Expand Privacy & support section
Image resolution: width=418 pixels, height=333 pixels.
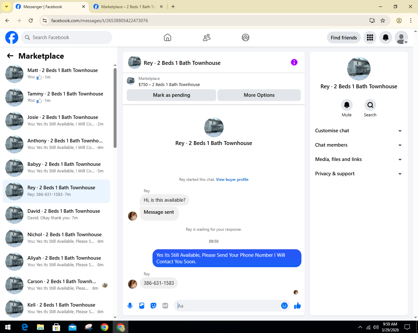[359, 174]
